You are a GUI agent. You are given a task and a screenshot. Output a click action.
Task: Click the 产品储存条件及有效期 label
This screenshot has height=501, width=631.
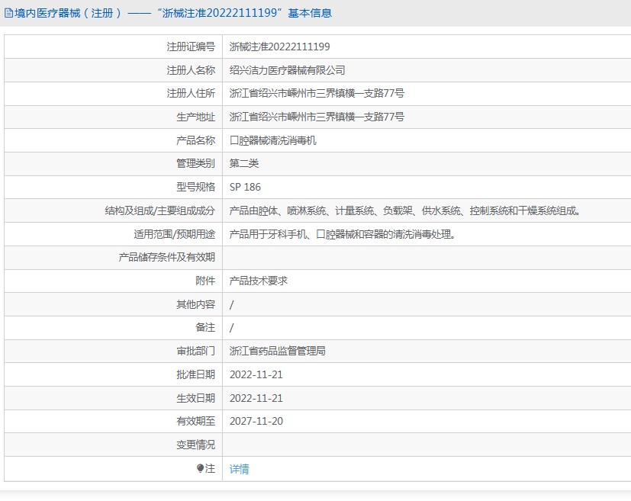click(166, 257)
